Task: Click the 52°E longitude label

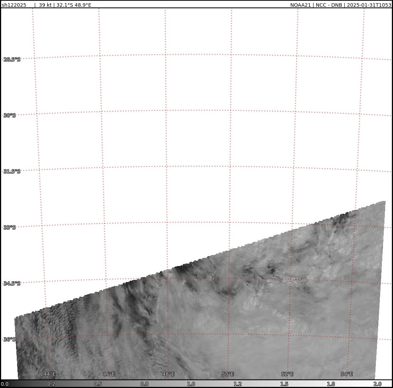Action: point(287,374)
